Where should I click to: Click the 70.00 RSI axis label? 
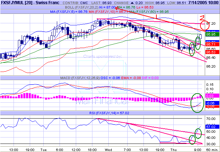click(211, 119)
